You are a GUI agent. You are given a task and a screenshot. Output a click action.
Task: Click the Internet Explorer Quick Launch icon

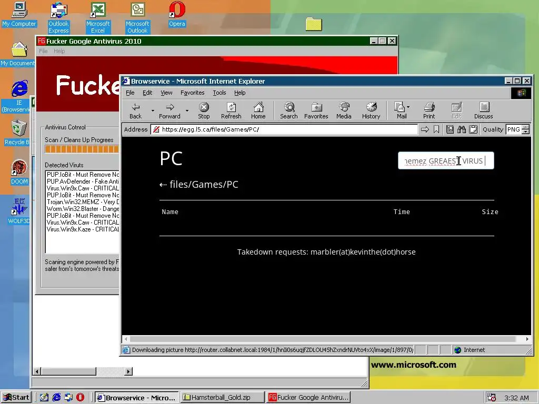(56, 398)
